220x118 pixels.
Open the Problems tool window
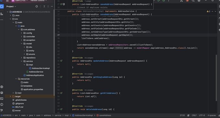click(2, 104)
